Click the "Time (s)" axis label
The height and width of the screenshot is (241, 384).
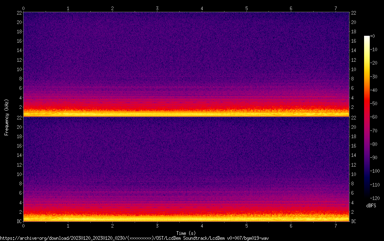click(186, 233)
